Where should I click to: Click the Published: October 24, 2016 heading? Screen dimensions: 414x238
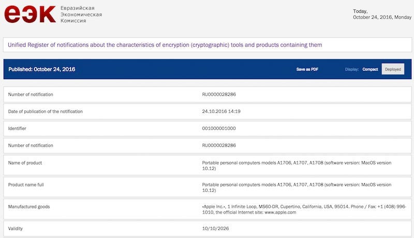(42, 69)
